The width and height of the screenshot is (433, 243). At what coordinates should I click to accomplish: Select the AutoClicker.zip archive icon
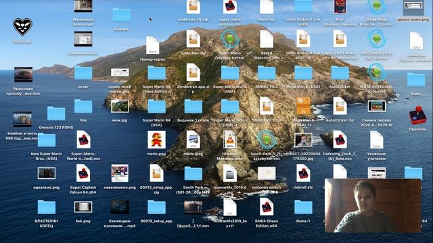[340, 106]
